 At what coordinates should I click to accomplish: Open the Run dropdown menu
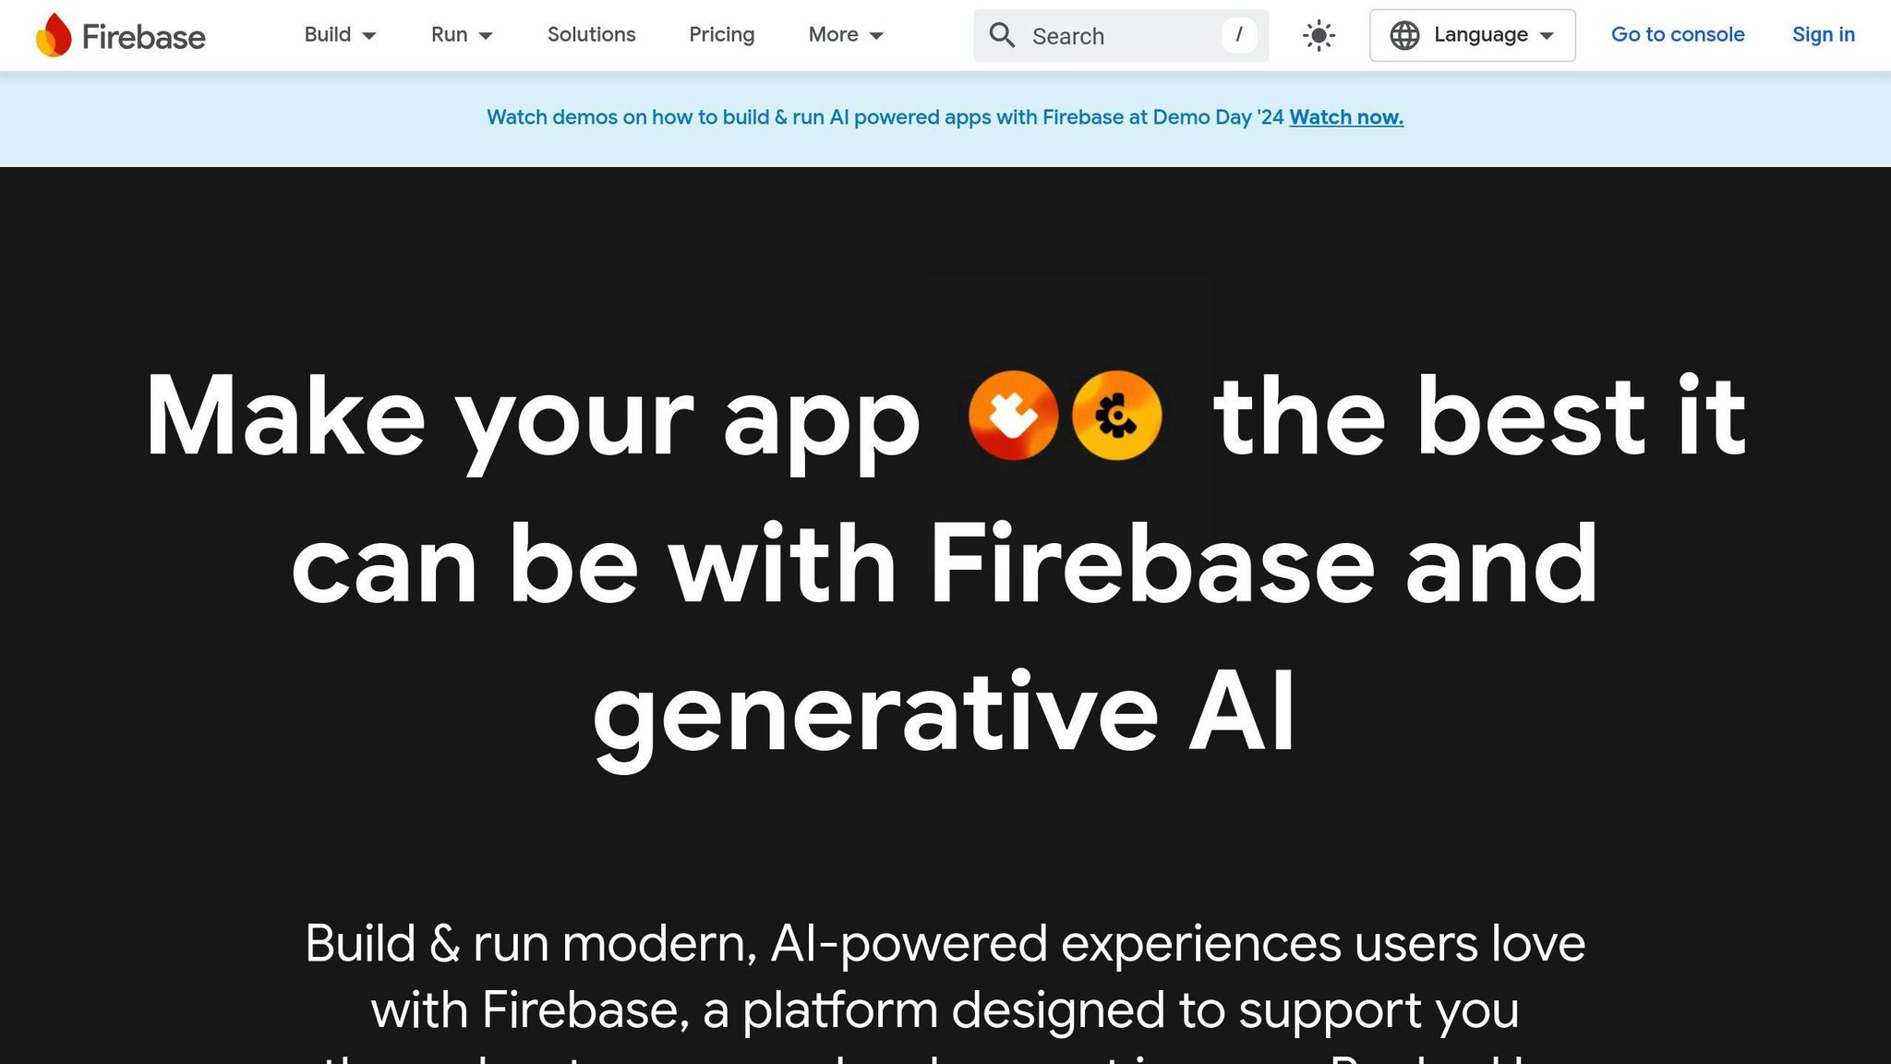pos(461,35)
